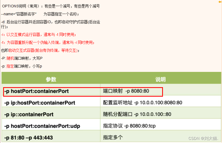Click the 端口映射 -p 8080:80 description
Viewport: 222px width, 143px height.
point(126,91)
